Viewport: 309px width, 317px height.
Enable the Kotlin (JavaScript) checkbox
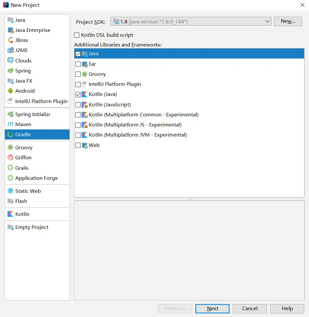78,105
